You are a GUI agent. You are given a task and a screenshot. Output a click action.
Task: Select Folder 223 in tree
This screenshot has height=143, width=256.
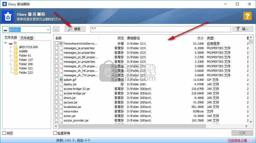pos(26,73)
